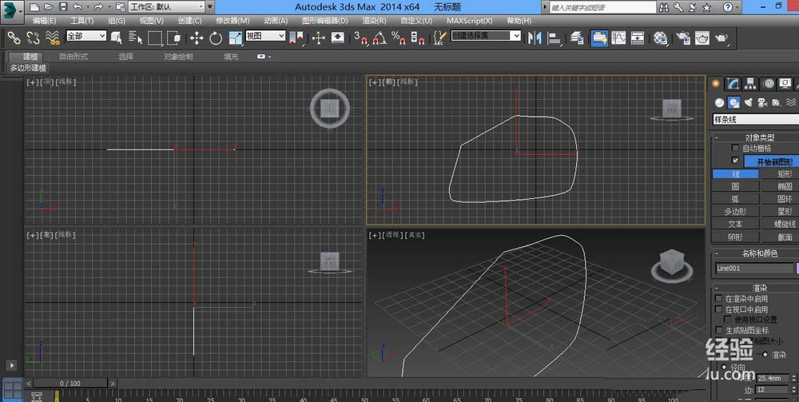
Task: Switch to the Modify command panel tab
Action: (x=733, y=83)
